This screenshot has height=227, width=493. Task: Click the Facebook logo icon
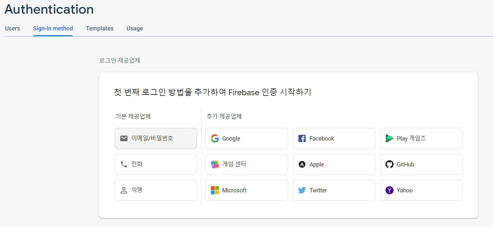click(302, 139)
